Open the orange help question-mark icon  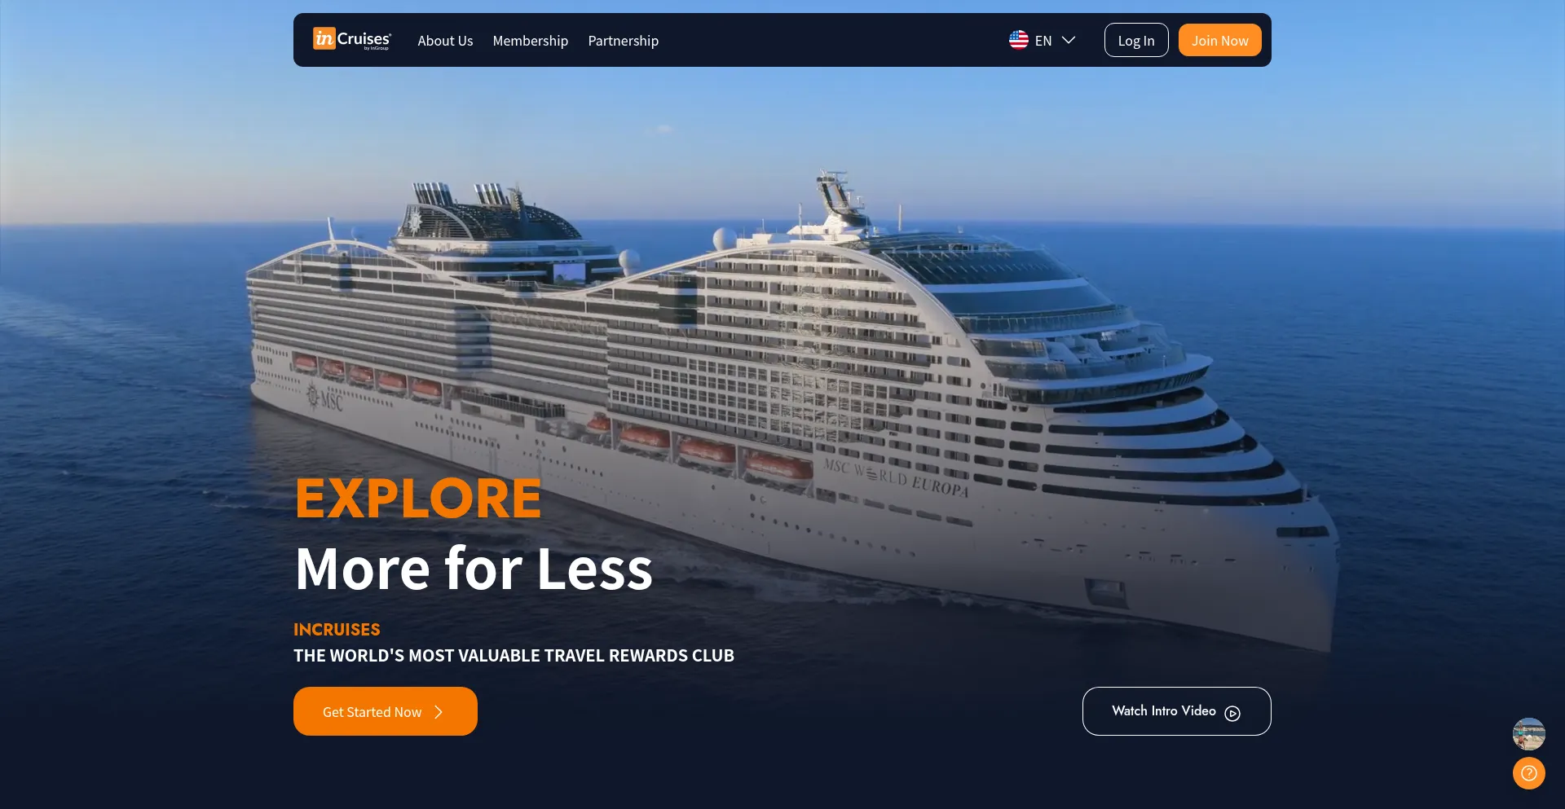tap(1529, 773)
